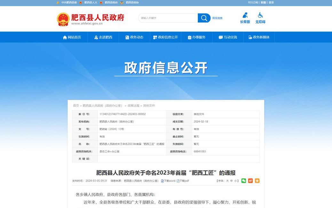The height and width of the screenshot is (208, 332).
Task: Click the national emblem site logo
Action: [63, 19]
